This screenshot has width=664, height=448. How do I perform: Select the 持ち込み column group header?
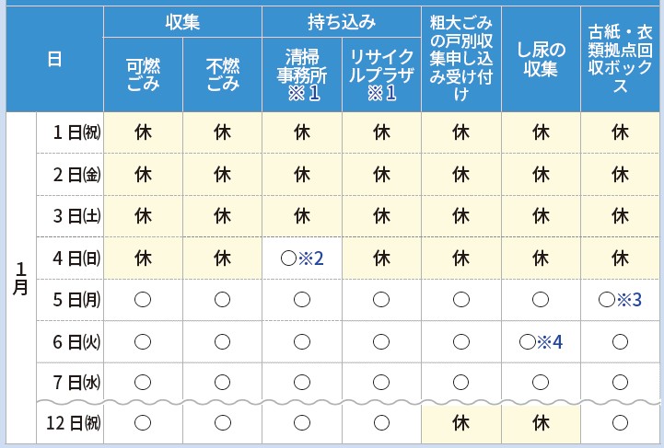click(x=341, y=19)
